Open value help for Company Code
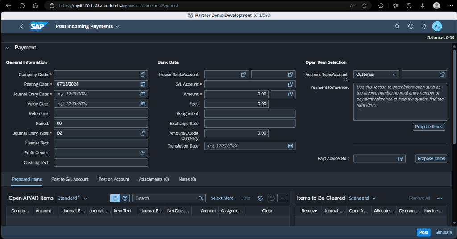 point(143,74)
